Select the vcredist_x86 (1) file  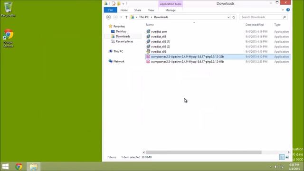(x=161, y=42)
